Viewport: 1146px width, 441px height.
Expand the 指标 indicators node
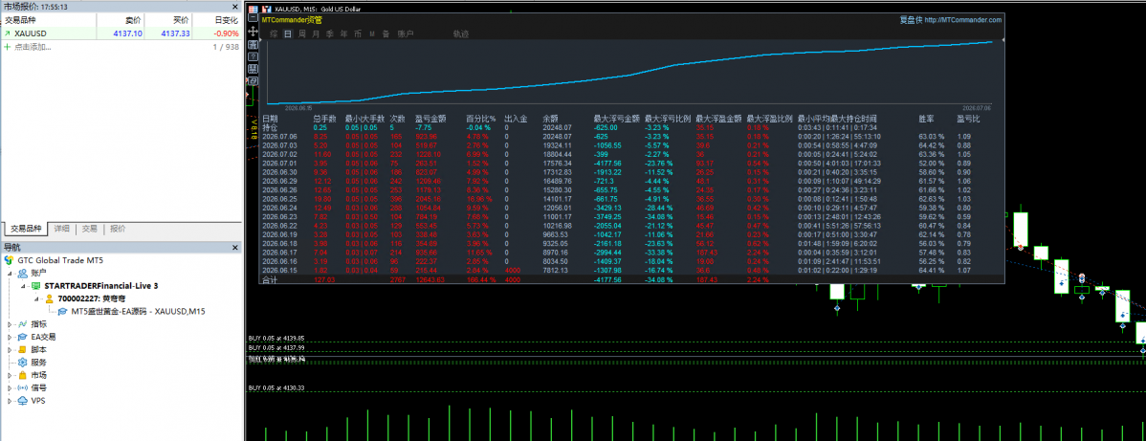pyautogui.click(x=10, y=324)
